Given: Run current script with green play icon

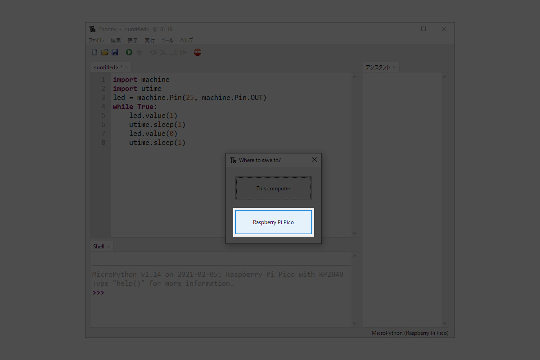Looking at the screenshot, I should click(129, 53).
